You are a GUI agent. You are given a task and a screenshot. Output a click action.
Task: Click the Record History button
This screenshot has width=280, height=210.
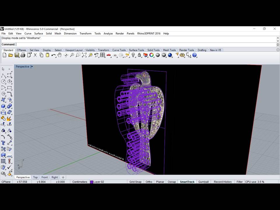coord(223,182)
